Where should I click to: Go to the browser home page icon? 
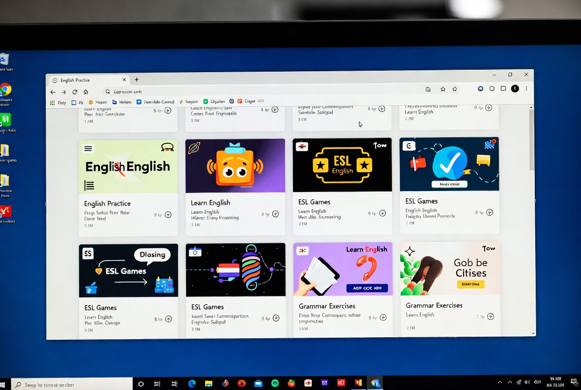(x=86, y=92)
